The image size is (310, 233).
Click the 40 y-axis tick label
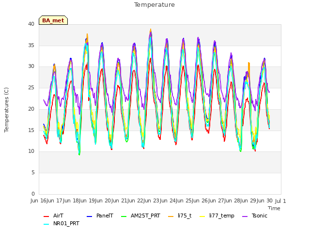tap(31, 24)
